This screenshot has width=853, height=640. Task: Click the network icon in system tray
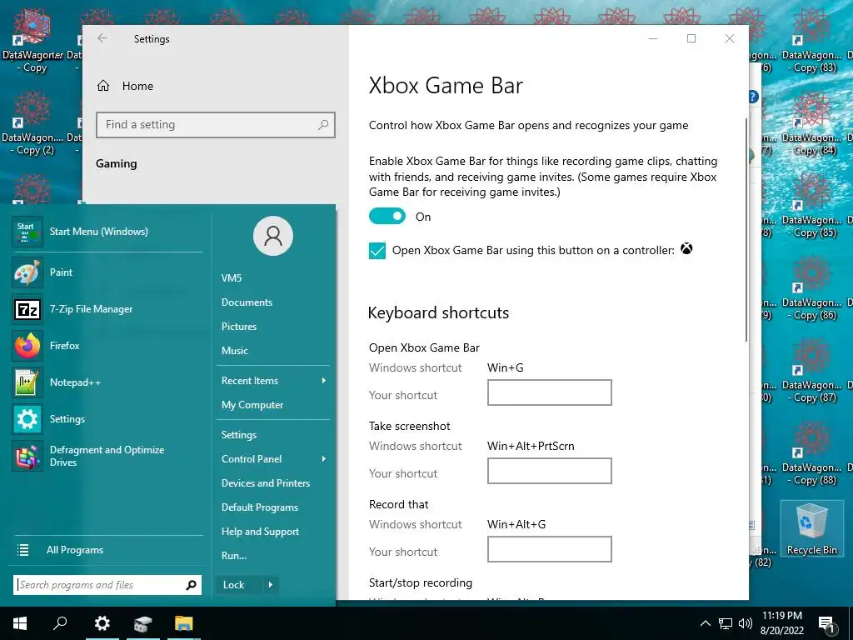tap(726, 623)
